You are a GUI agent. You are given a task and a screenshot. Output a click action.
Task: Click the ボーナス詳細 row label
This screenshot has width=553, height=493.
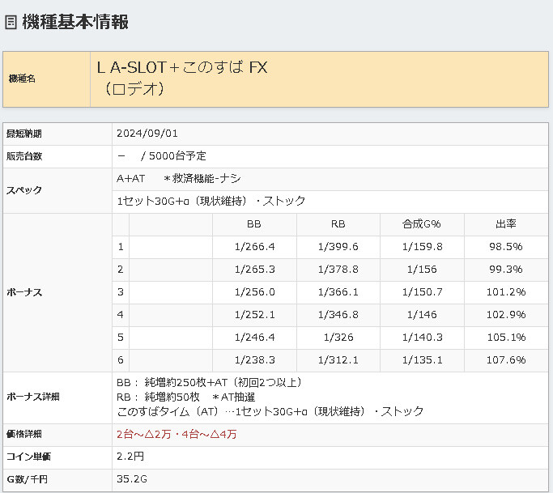pyautogui.click(x=33, y=397)
